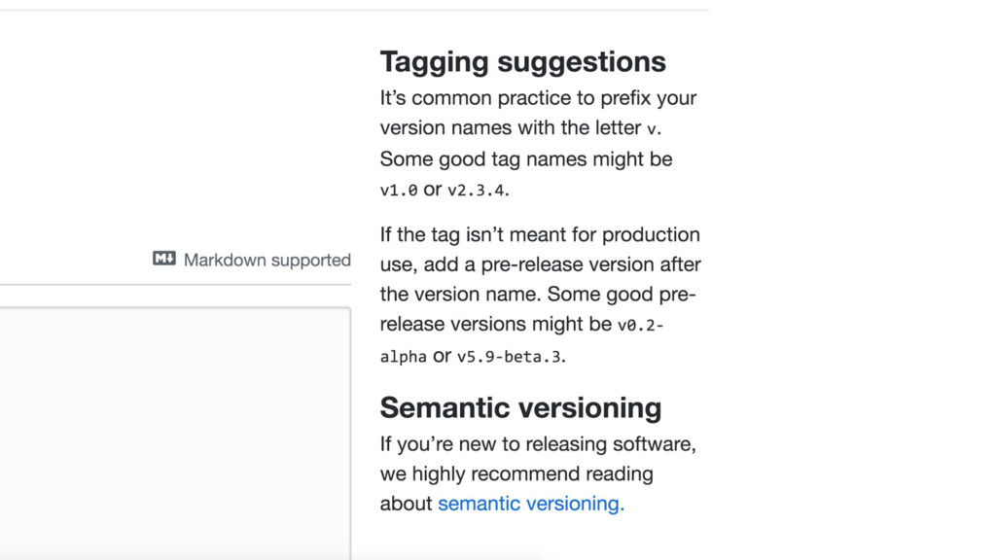Click the v0.2- code text
The image size is (996, 560).
641,326
